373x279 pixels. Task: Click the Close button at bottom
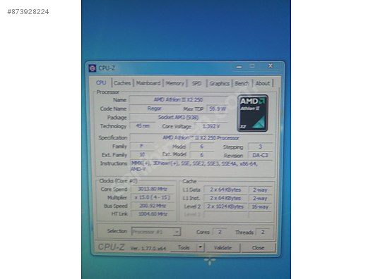pos(259,248)
